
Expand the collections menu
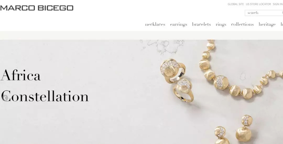click(x=242, y=24)
